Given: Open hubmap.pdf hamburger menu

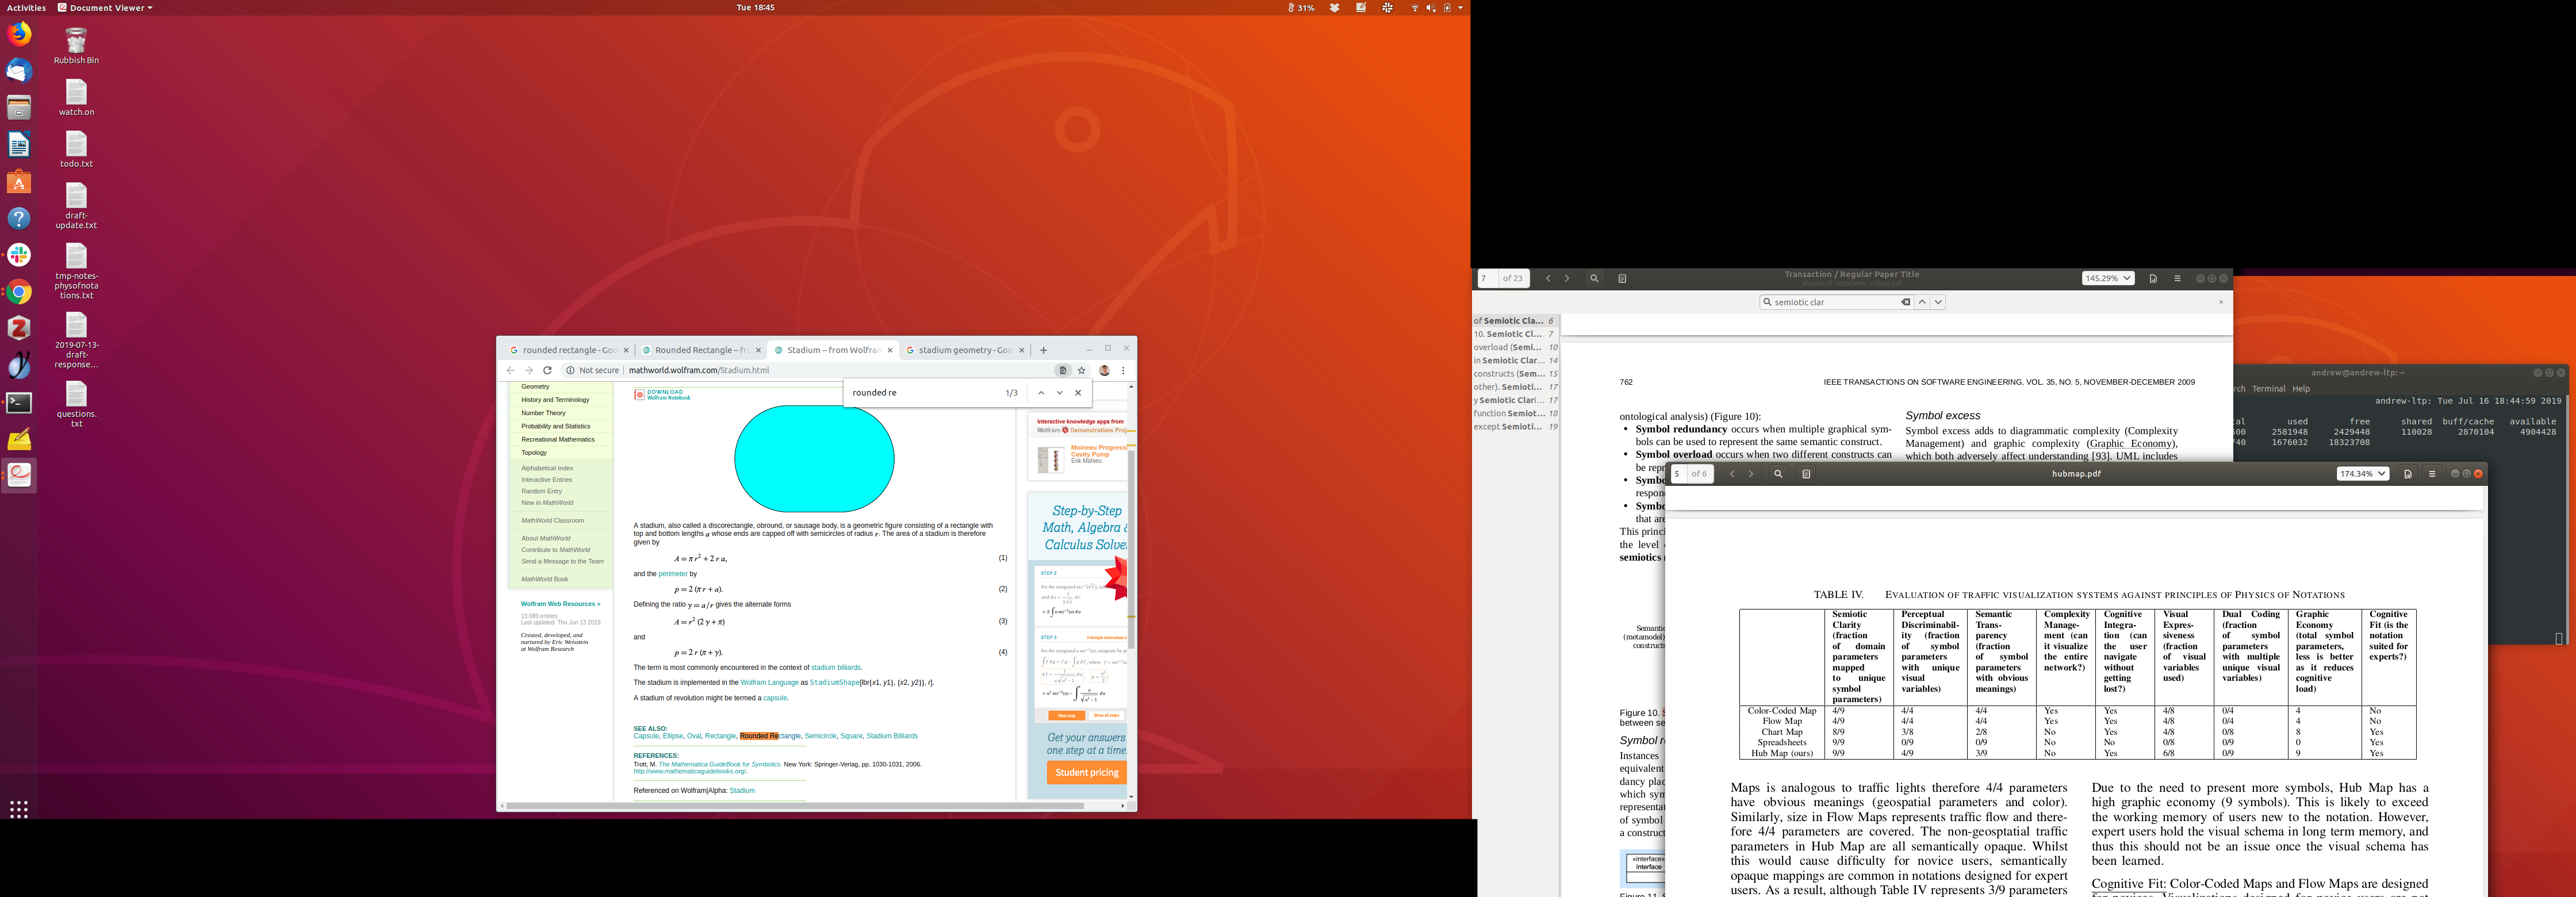Looking at the screenshot, I should pos(2432,474).
